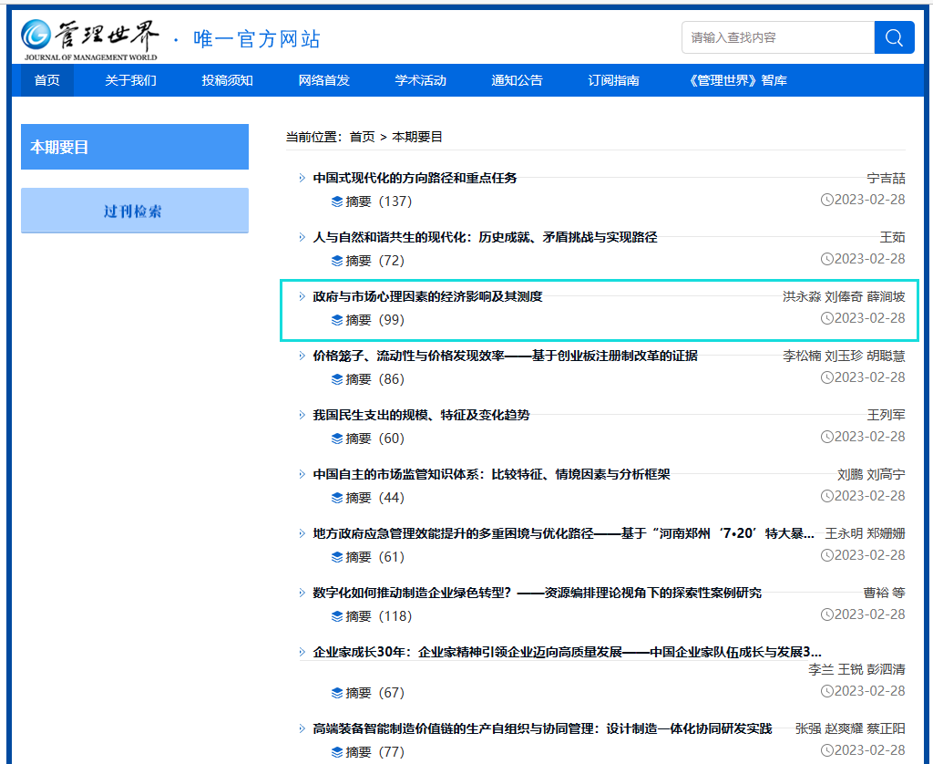Click stack icon beside 摘要 (118)

coord(337,616)
